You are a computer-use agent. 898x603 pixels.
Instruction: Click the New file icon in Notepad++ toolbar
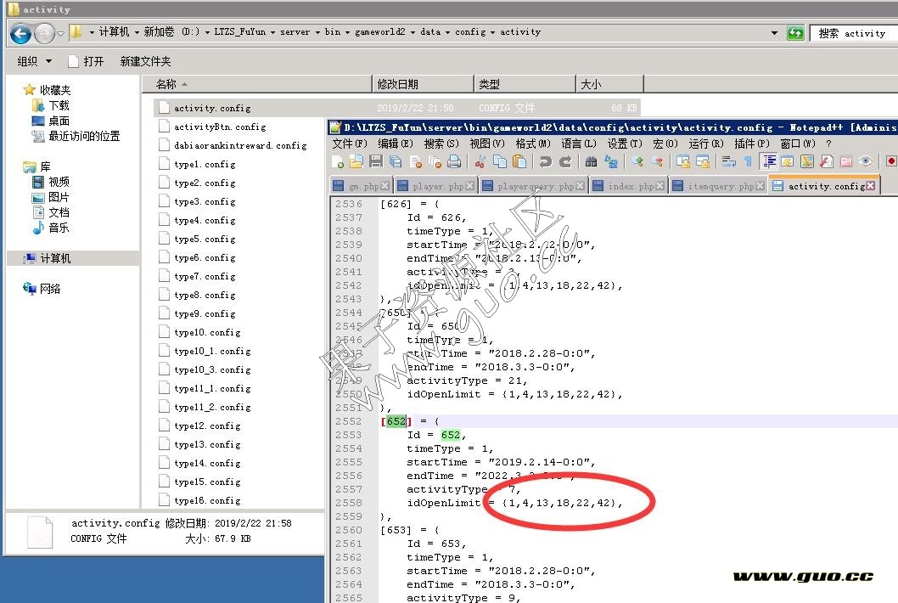coord(338,162)
